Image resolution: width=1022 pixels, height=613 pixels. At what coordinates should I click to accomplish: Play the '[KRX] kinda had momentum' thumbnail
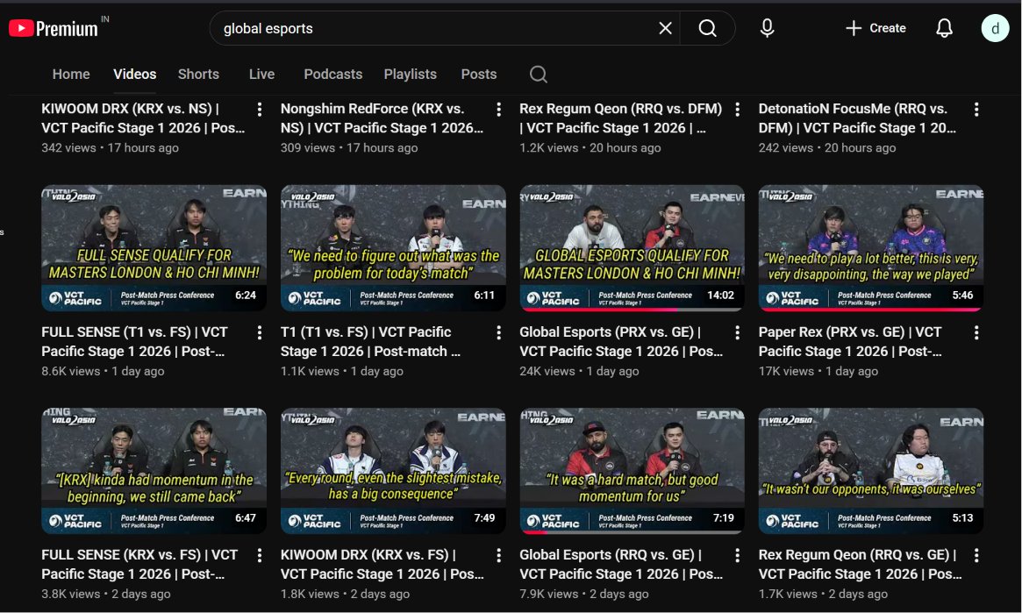[154, 471]
